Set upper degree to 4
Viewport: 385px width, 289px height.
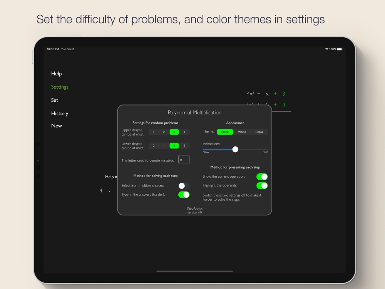coord(184,132)
